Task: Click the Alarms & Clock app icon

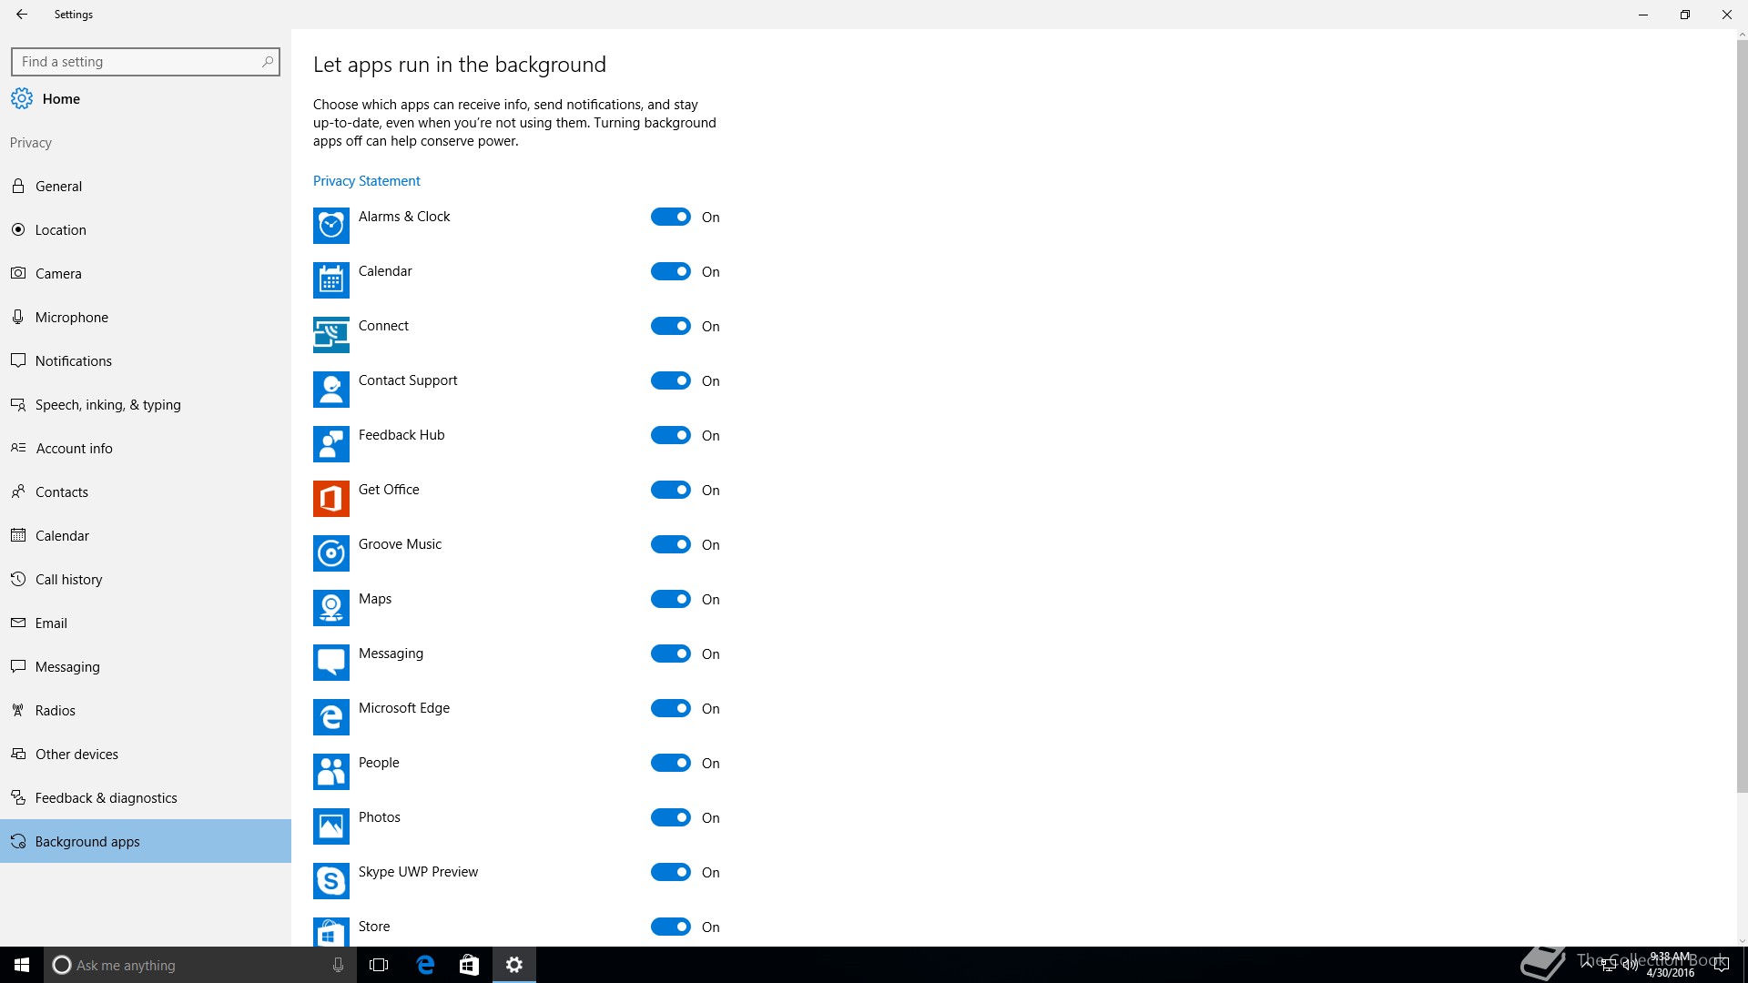Action: [x=331, y=226]
